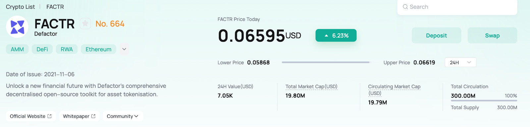Click the Swap button
Image resolution: width=530 pixels, height=127 pixels.
492,35
